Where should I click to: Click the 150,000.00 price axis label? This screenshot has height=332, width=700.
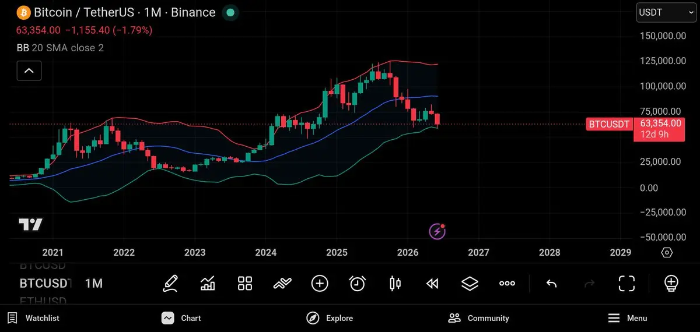[x=663, y=36]
